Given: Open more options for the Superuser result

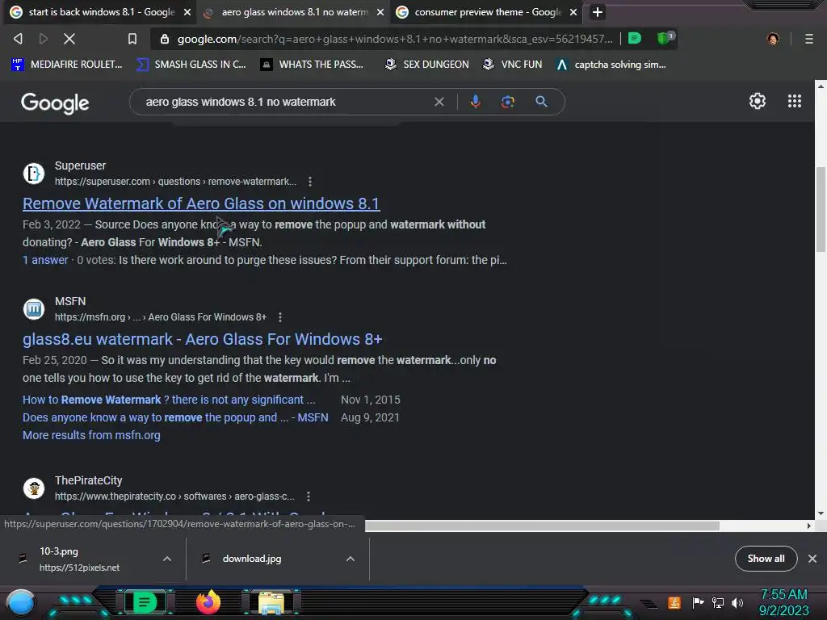Looking at the screenshot, I should coord(310,182).
